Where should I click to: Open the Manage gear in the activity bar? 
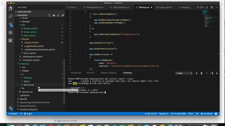point(11,108)
